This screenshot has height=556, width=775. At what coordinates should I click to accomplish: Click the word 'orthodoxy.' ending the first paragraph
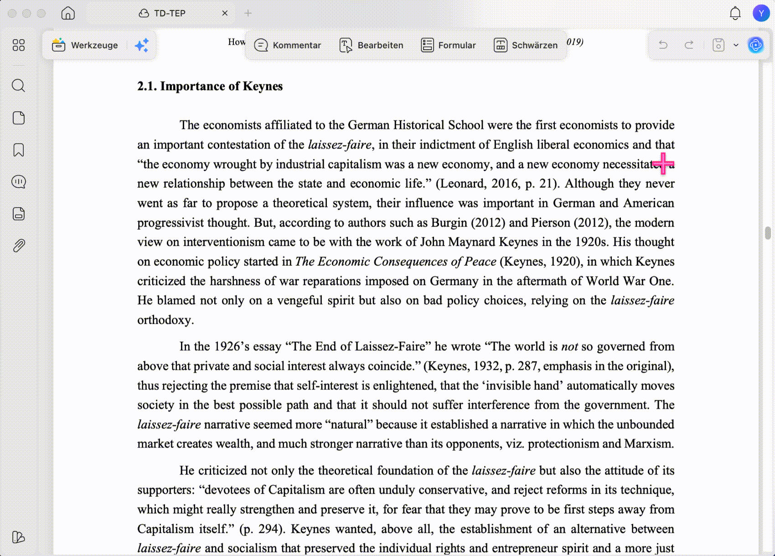point(165,320)
